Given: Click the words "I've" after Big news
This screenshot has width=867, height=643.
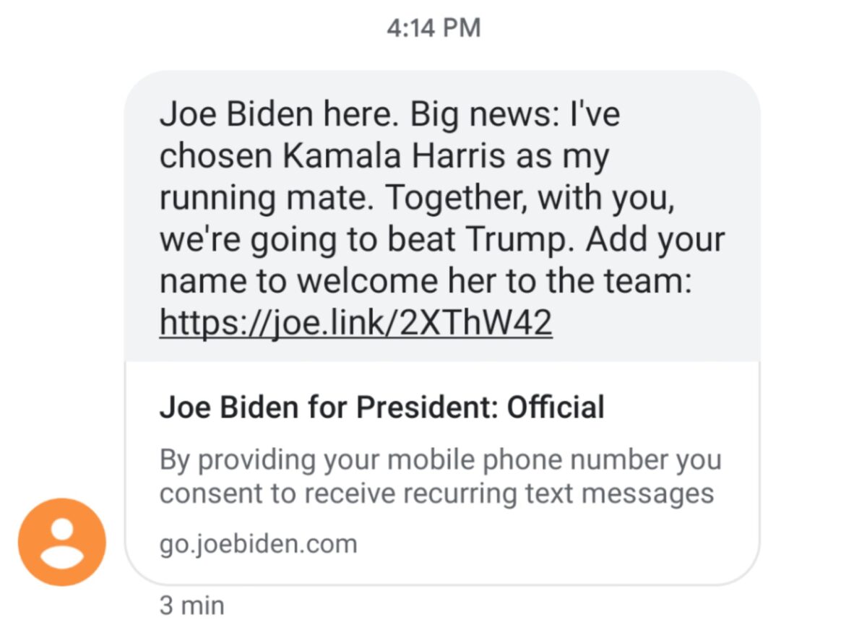Looking at the screenshot, I should click(x=595, y=114).
